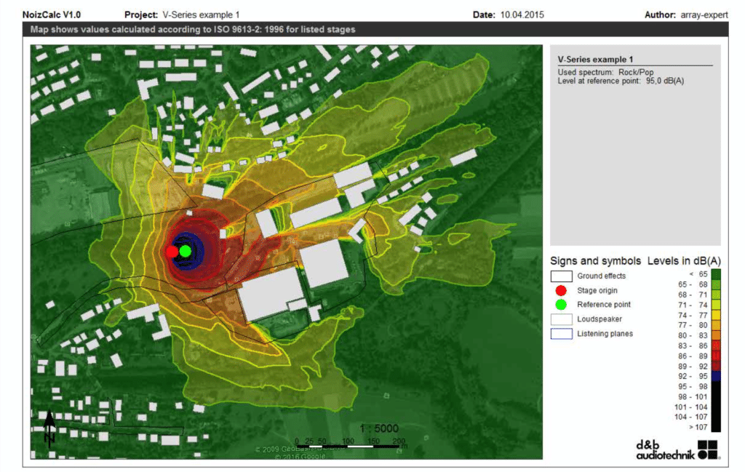Click the NoizCalc V1.0 header label
Viewport: 745px width, 472px height.
[x=54, y=15]
